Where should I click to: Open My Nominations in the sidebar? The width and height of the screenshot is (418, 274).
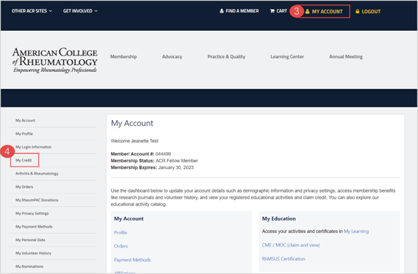(29, 266)
